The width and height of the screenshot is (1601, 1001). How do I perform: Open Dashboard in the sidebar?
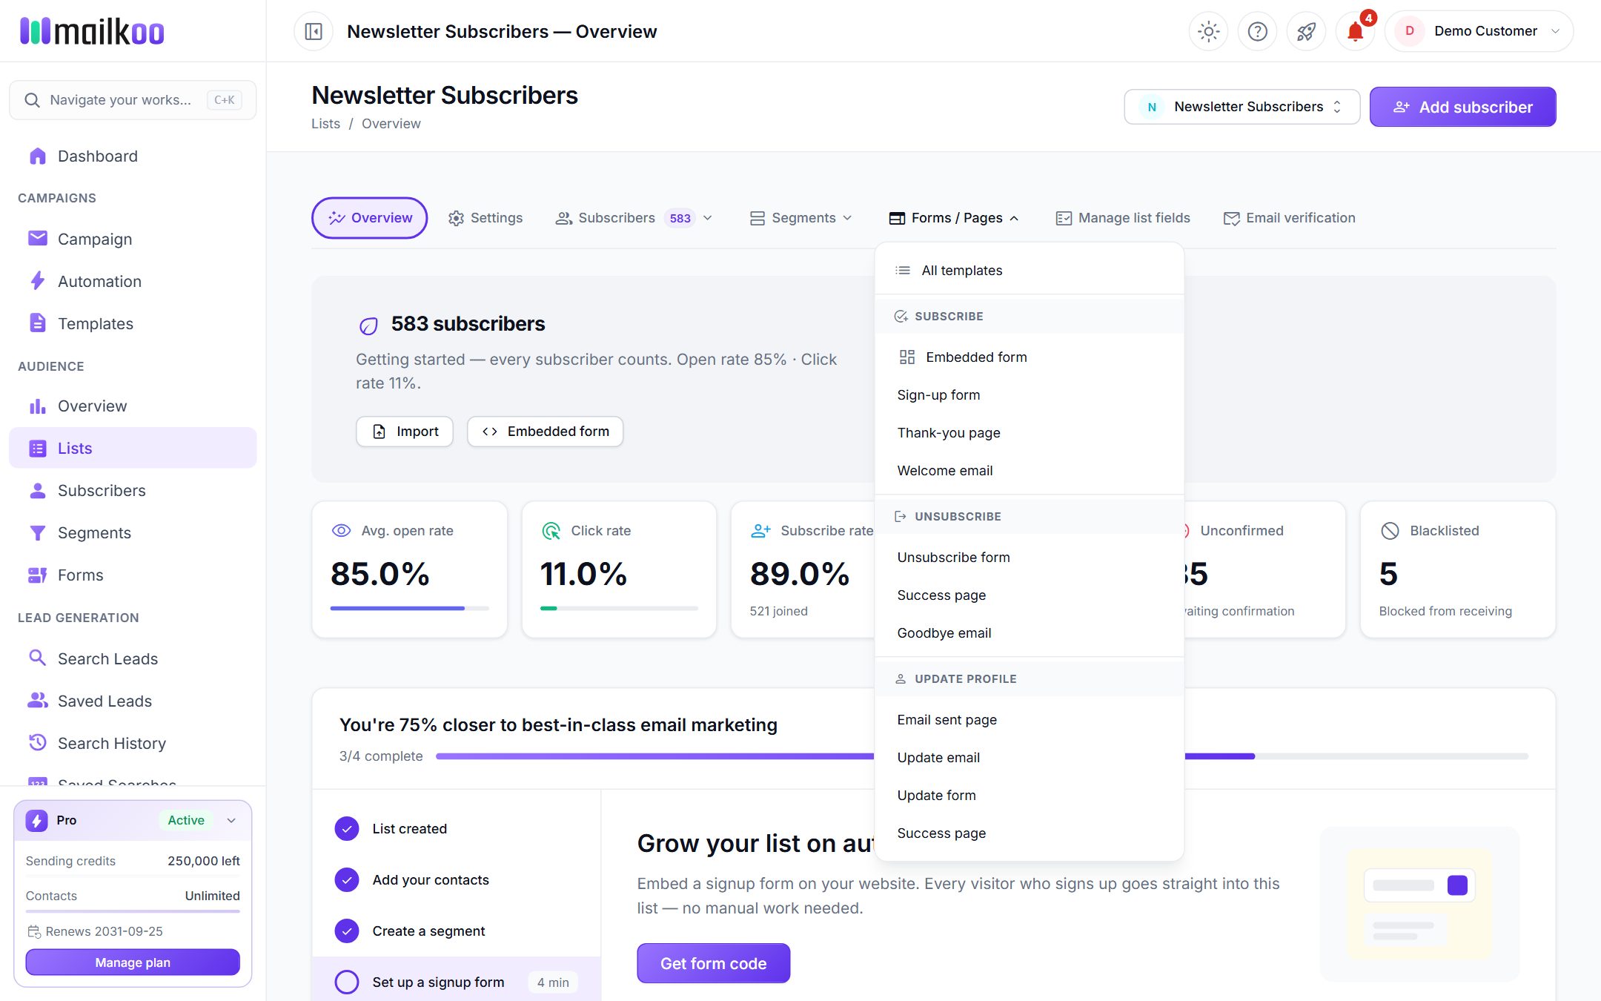pyautogui.click(x=133, y=156)
